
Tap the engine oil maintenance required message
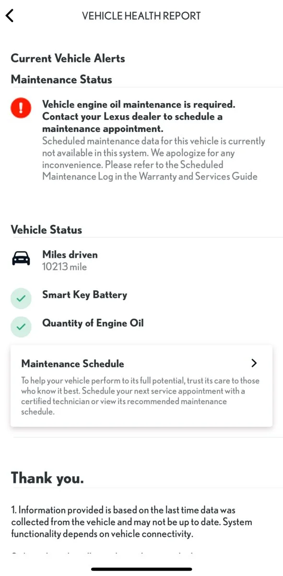[139, 117]
